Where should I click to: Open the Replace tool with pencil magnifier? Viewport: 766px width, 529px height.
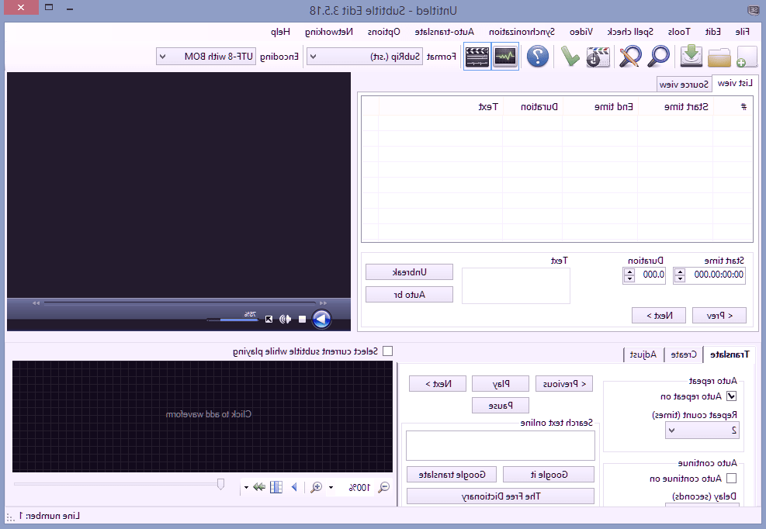pyautogui.click(x=629, y=57)
